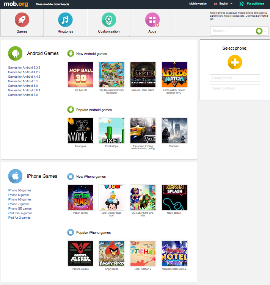Click the mob.org logo
Image resolution: width=270 pixels, height=285 pixels.
click(x=16, y=4)
